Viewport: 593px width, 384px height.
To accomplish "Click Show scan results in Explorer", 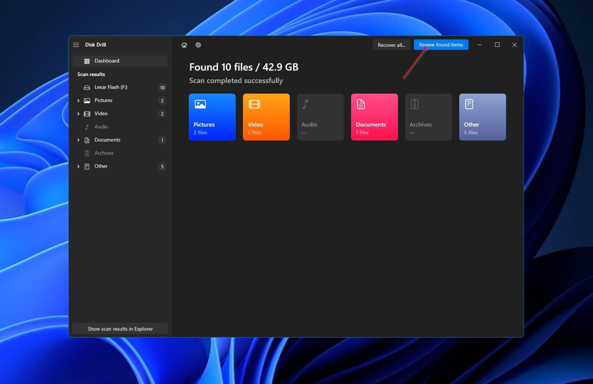I will pos(120,329).
